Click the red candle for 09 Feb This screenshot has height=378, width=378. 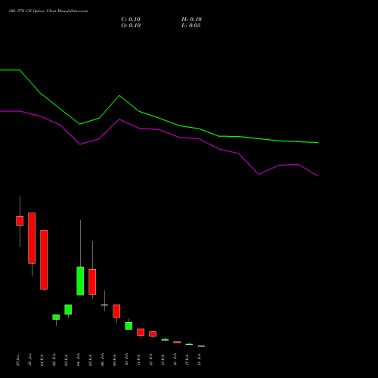[x=116, y=311]
